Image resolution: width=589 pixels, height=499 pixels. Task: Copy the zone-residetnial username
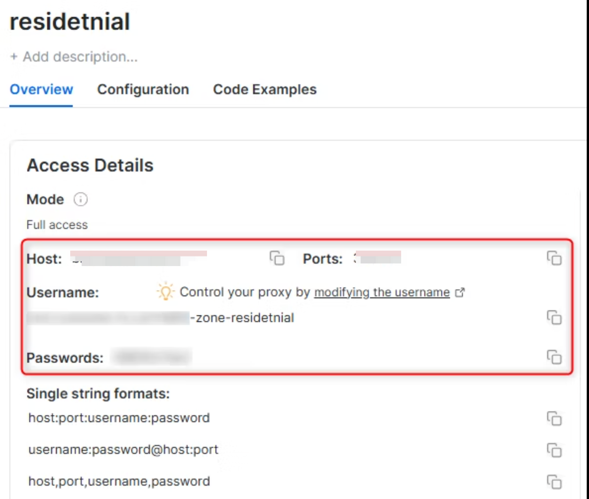(554, 317)
